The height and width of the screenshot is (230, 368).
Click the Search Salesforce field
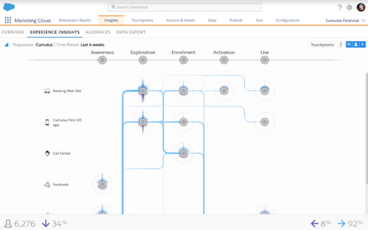(184, 7)
